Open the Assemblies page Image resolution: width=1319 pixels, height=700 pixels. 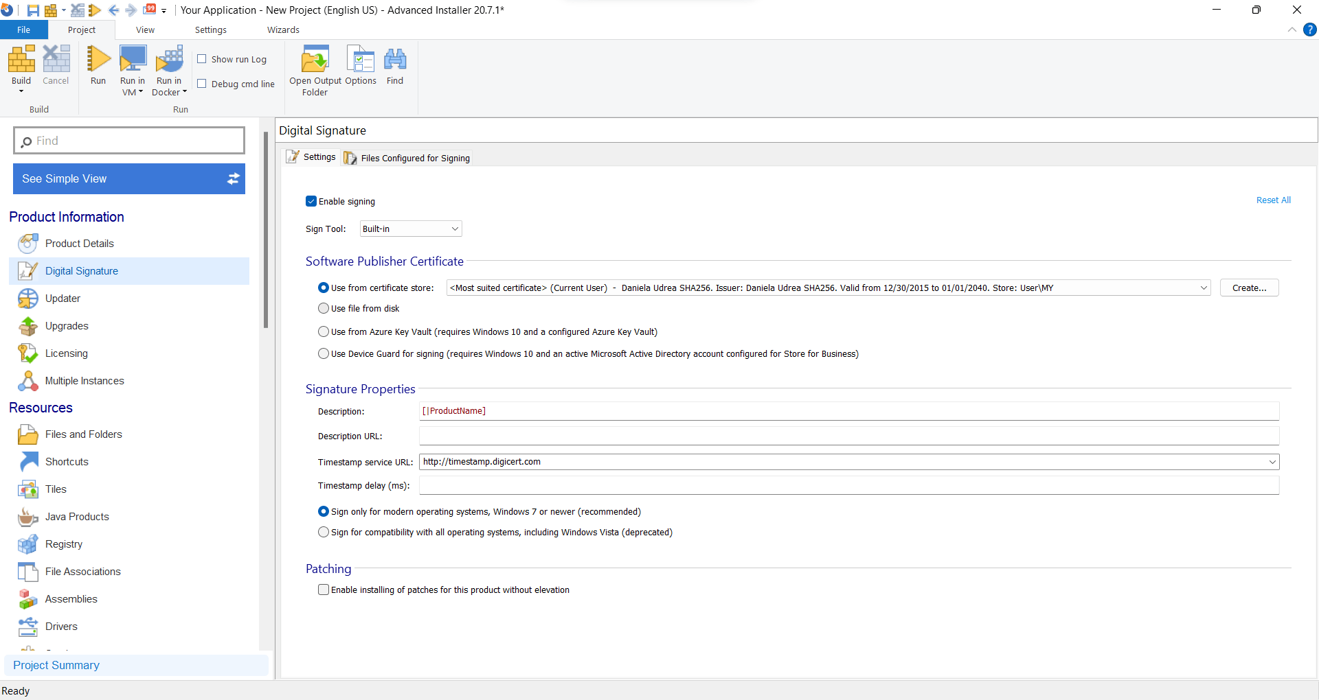click(x=71, y=599)
